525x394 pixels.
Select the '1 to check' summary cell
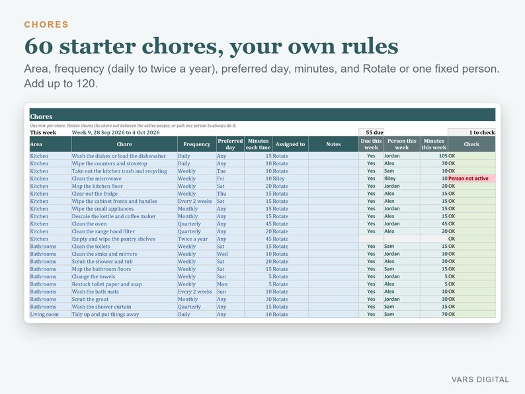tap(471, 133)
